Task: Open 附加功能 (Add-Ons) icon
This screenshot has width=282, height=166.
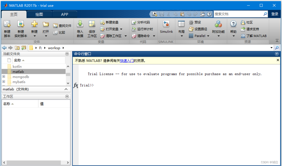Action: click(218, 24)
